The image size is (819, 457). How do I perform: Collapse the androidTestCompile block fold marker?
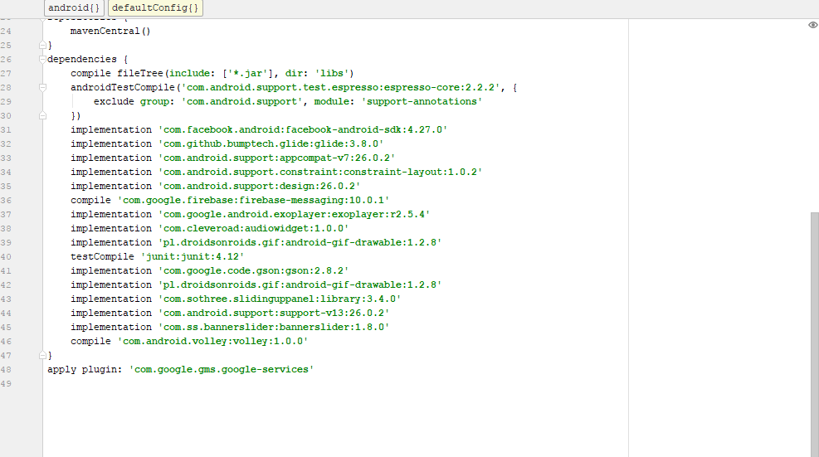[43, 88]
